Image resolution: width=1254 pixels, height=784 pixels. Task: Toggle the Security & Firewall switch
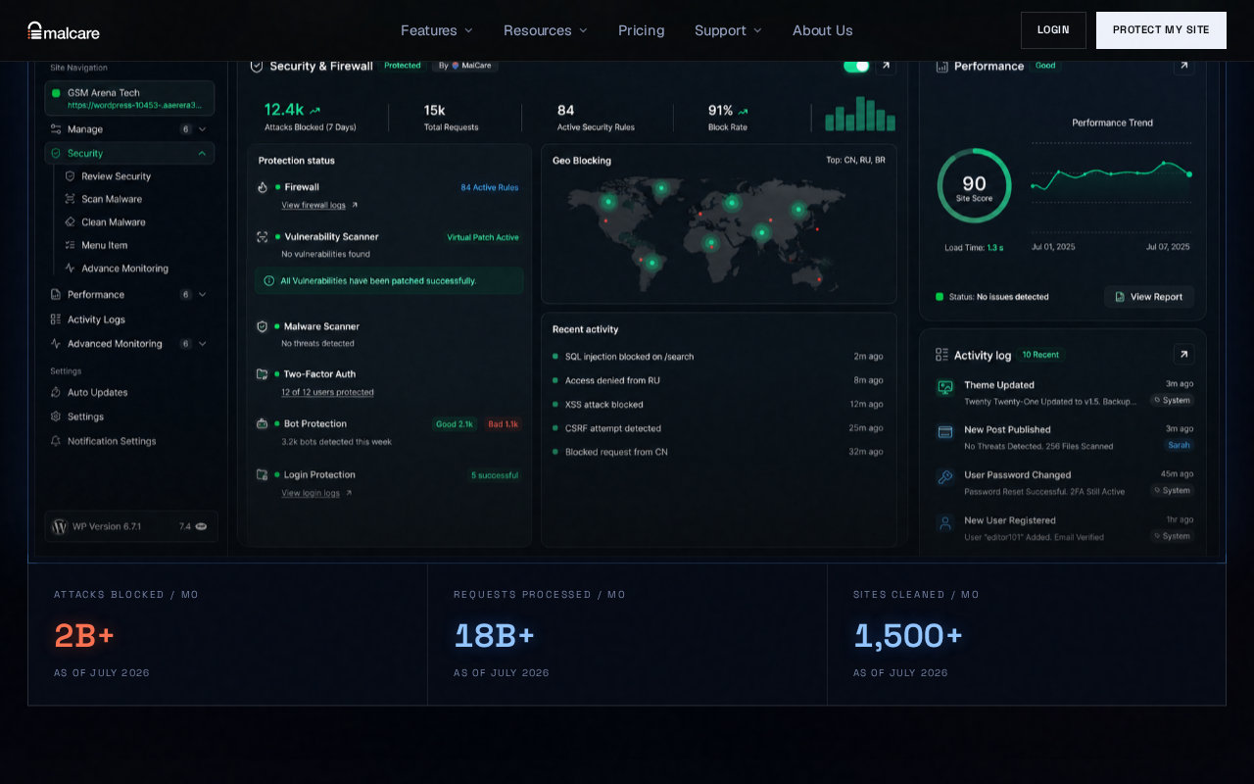point(856,66)
